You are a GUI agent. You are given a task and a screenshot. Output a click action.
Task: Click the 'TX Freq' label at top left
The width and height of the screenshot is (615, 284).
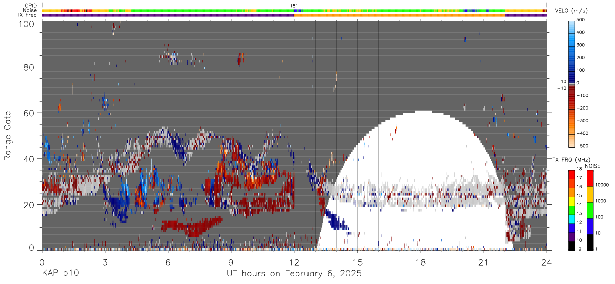point(27,15)
